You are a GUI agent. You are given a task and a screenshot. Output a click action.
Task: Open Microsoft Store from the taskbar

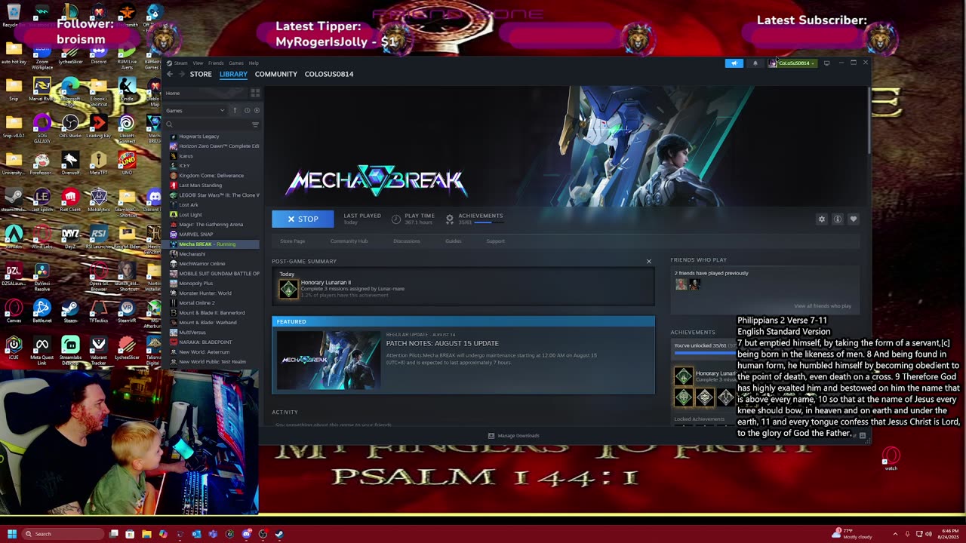[130, 534]
